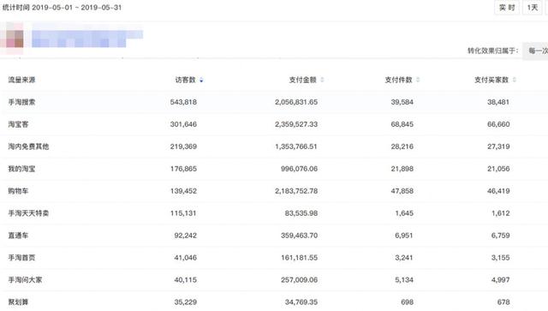The width and height of the screenshot is (548, 311).
Task: Click payment amount 34,769.35
Action: pyautogui.click(x=301, y=302)
